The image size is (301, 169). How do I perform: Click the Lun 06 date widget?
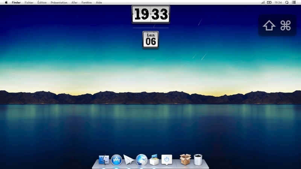(x=150, y=39)
